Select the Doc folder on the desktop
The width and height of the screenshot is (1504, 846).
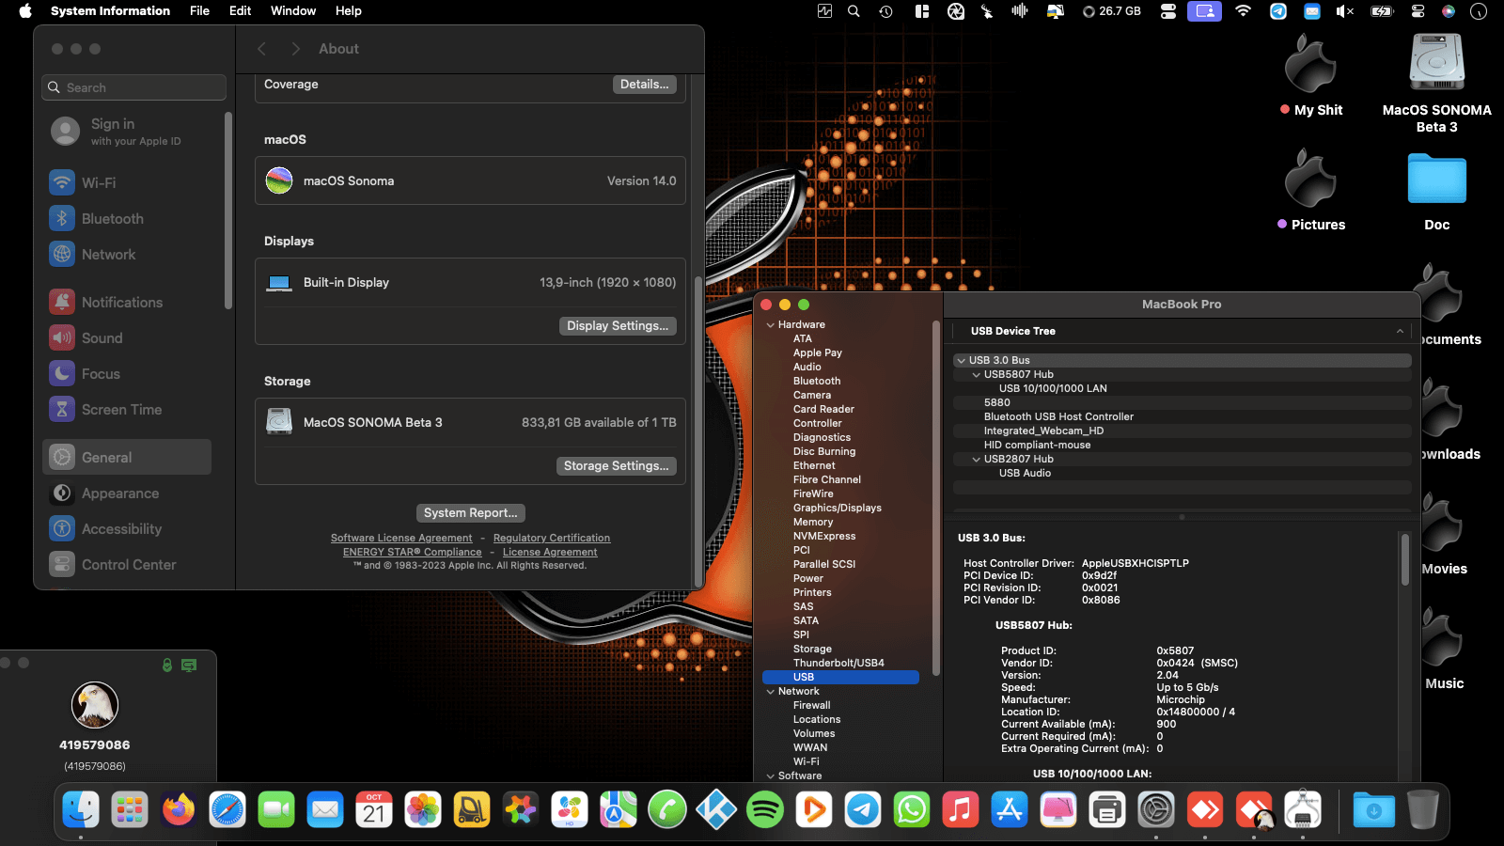pos(1436,193)
